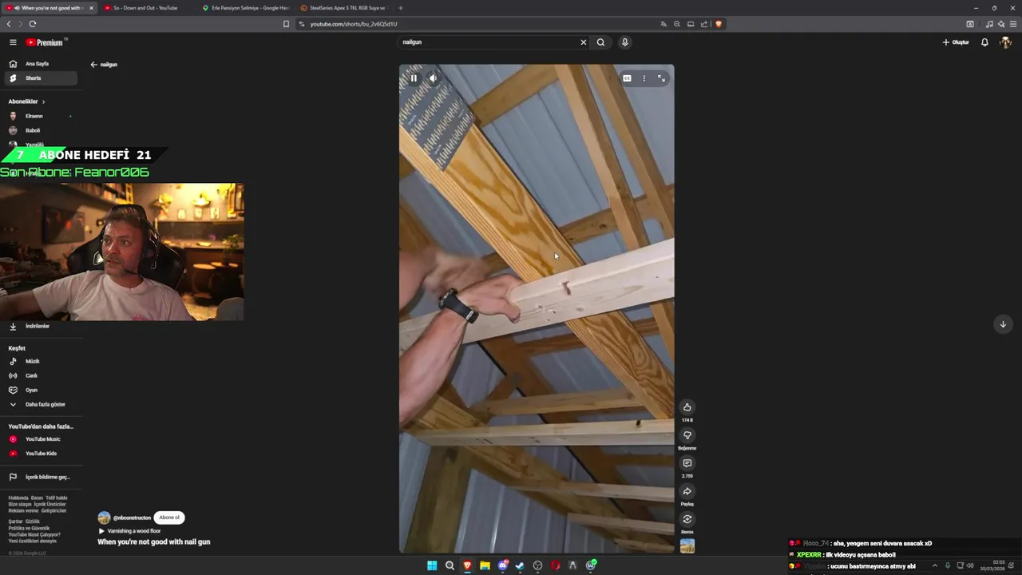1022x575 pixels.
Task: Open İçerik bildirme geçmişi
Action: pyautogui.click(x=40, y=477)
